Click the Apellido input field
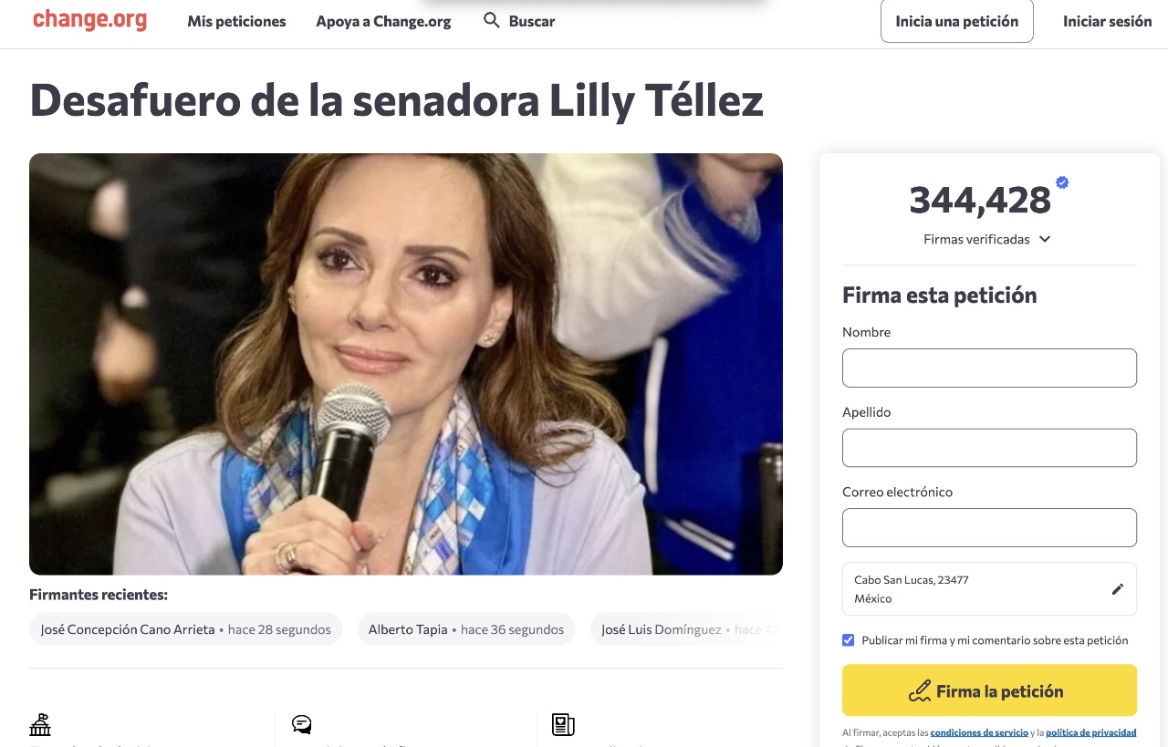Screen dimensions: 1168x747 click(989, 448)
